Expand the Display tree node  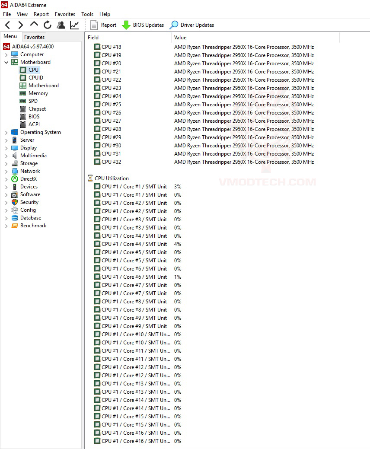coord(6,148)
